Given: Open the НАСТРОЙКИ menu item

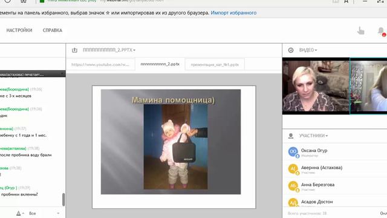Looking at the screenshot, I should [19, 30].
